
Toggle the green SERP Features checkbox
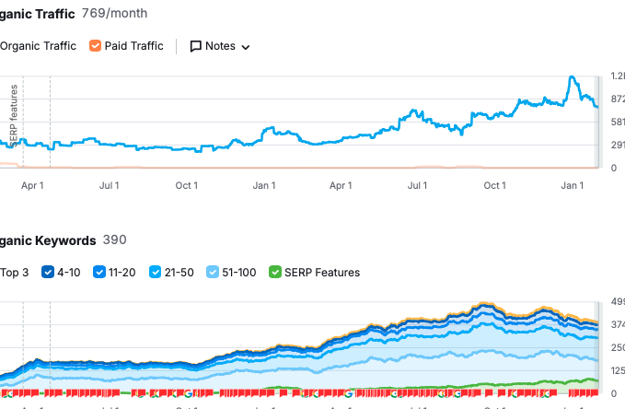[275, 272]
